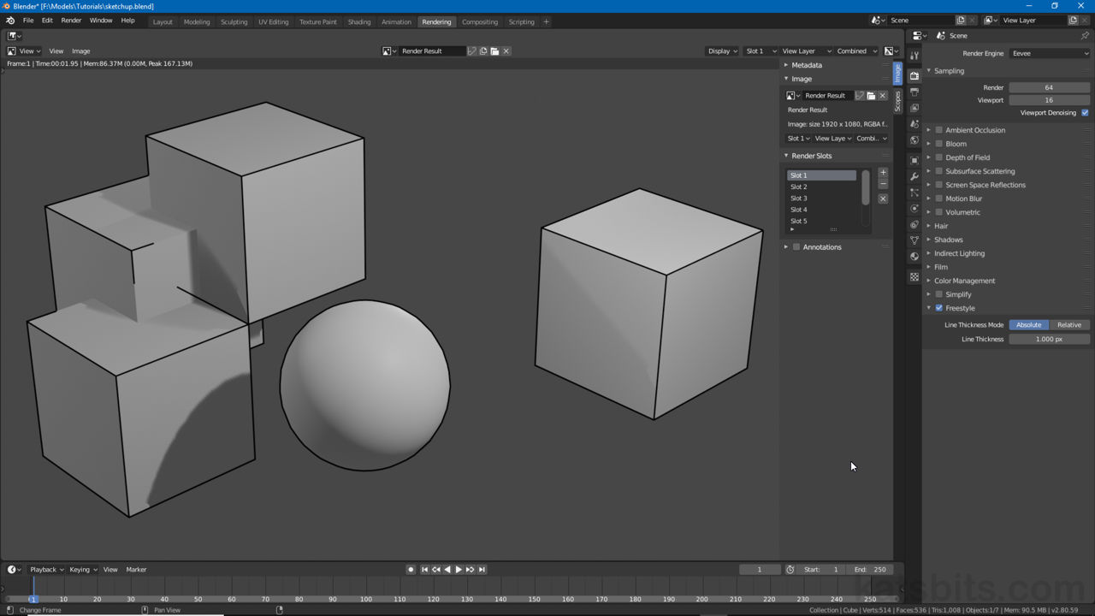Expand the Shadows panel
This screenshot has width=1095, height=616.
[948, 240]
